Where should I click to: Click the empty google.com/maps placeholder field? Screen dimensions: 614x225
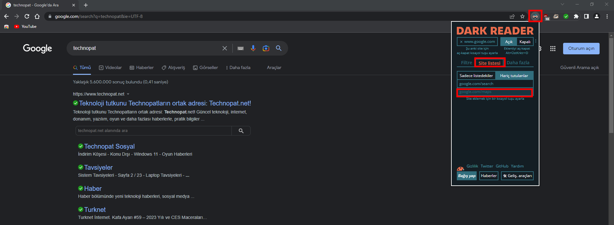[495, 92]
